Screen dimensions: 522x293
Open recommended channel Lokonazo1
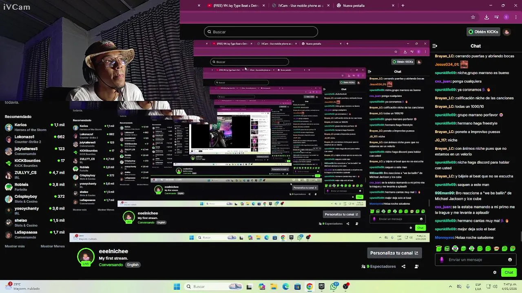[35, 139]
